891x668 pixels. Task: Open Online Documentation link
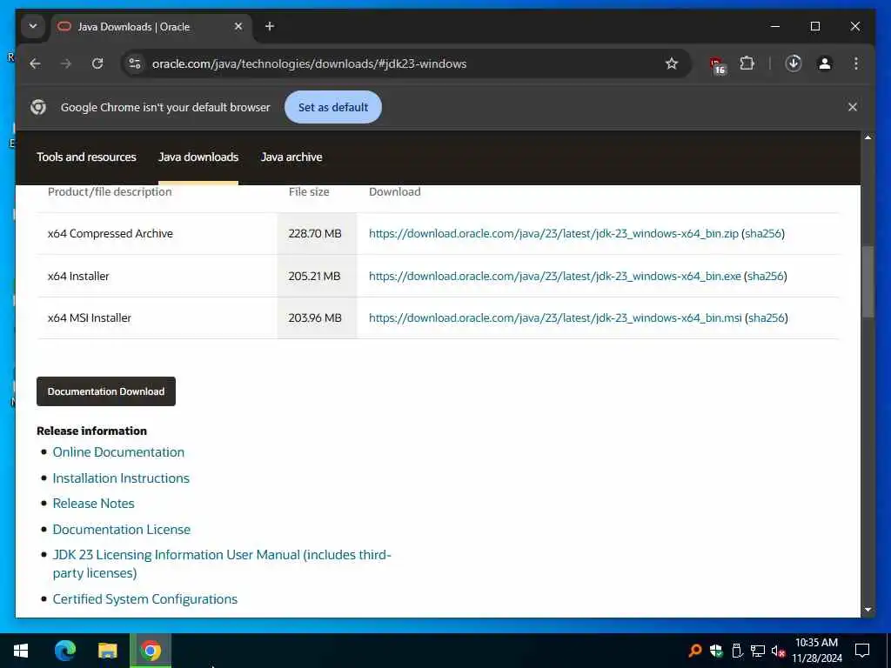coord(118,452)
